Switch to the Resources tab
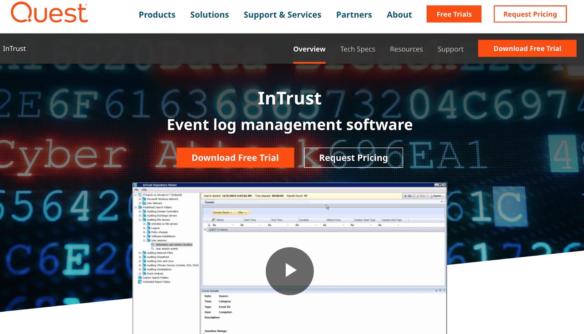584x334 pixels. click(406, 49)
